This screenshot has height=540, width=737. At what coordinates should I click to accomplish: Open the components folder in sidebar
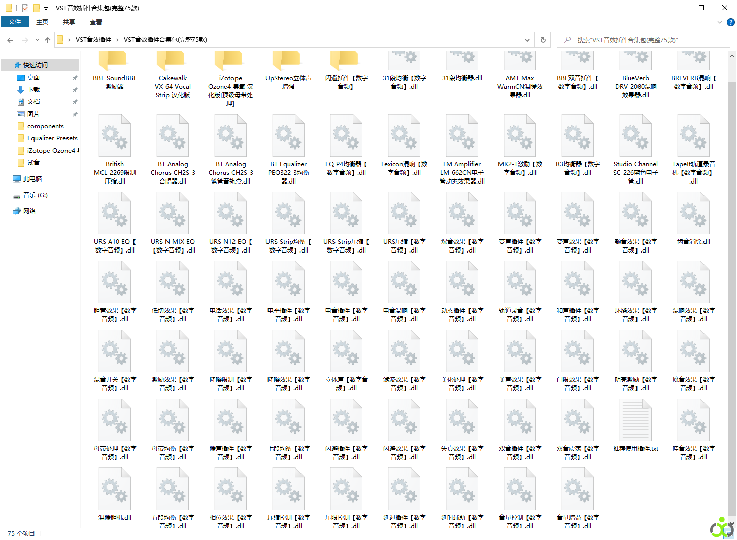pos(40,126)
